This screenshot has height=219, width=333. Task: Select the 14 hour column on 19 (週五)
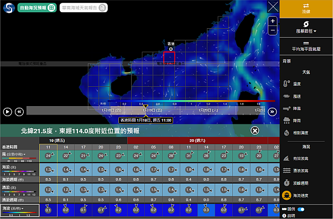[x=66, y=147]
